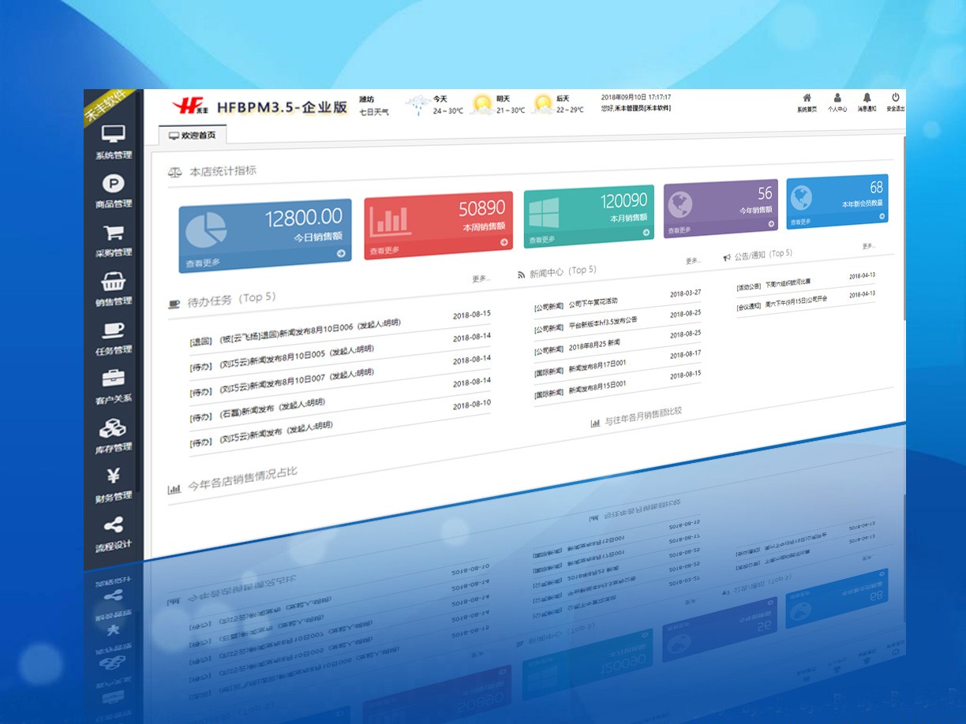Expand 更多 for 新闻中心 list
Image resolution: width=966 pixels, height=724 pixels.
click(692, 261)
